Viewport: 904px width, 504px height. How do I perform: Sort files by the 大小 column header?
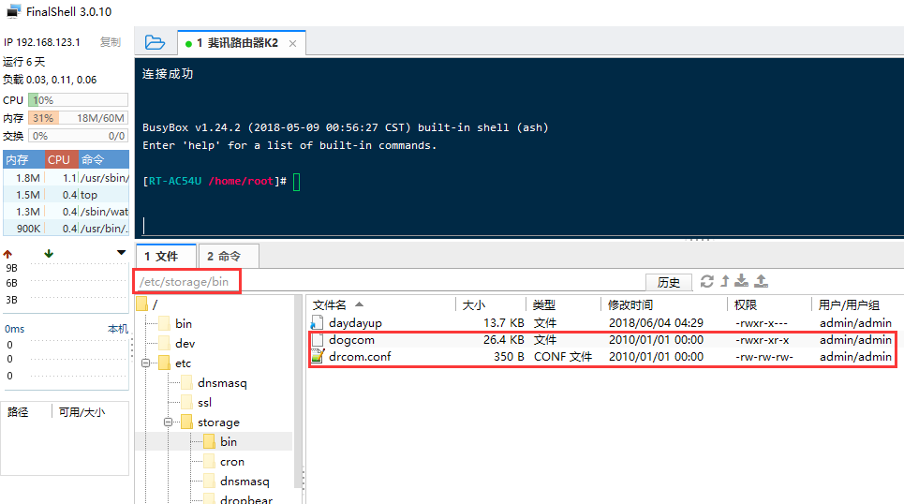click(x=491, y=304)
